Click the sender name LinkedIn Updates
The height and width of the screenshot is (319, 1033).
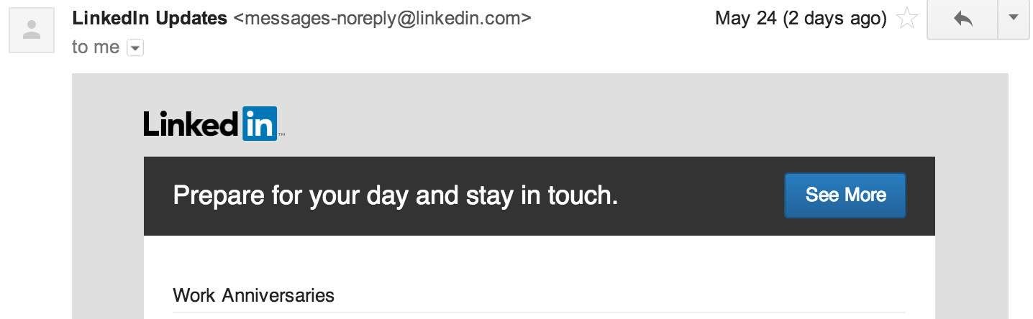[150, 18]
